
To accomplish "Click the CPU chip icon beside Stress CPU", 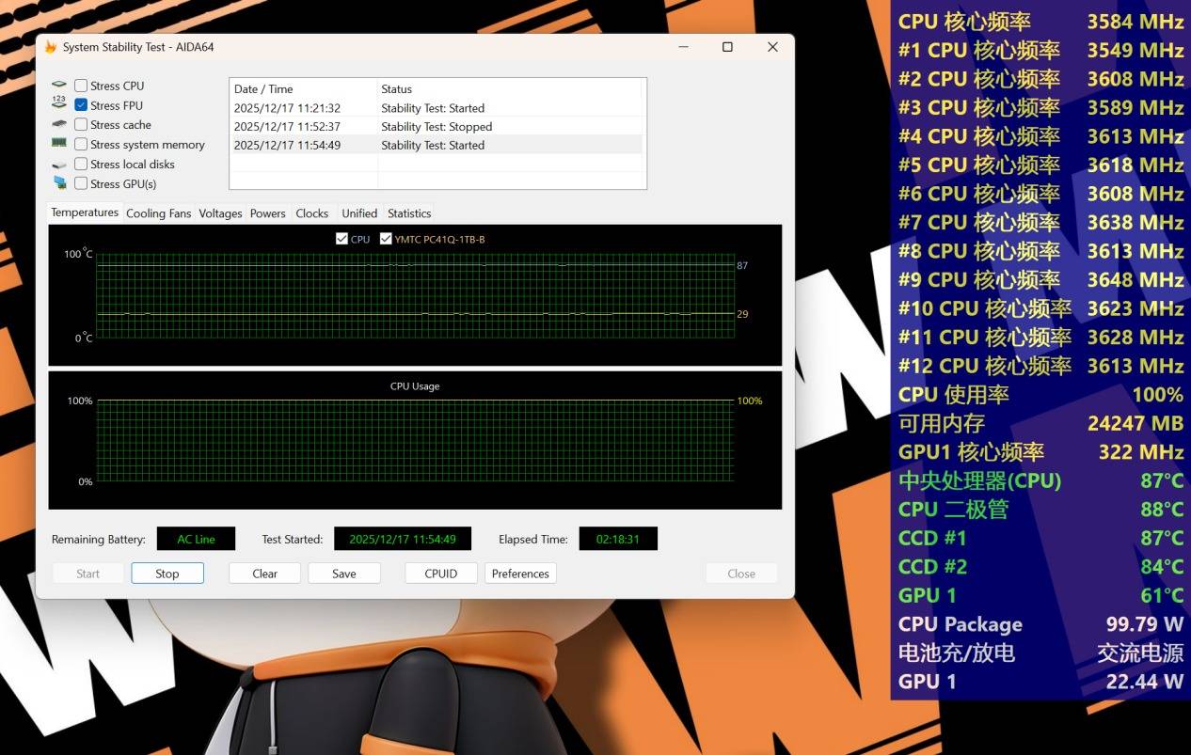I will (59, 86).
